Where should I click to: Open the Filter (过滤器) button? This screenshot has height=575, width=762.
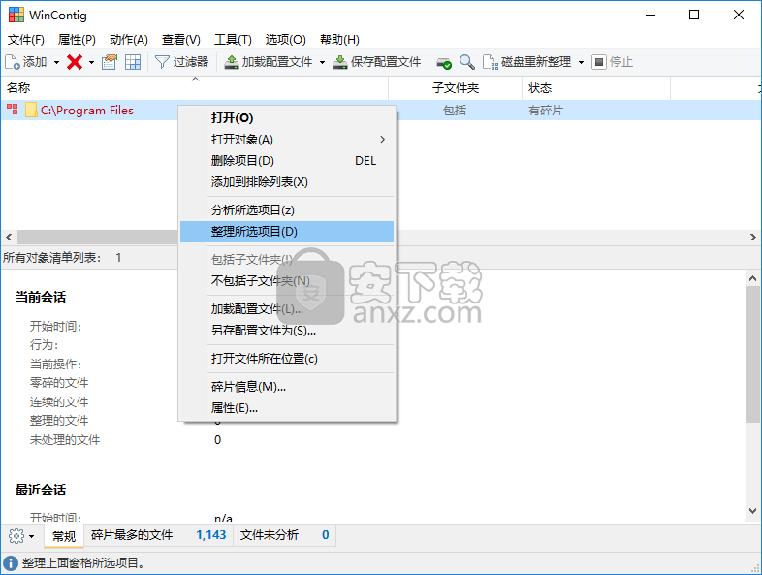click(x=181, y=62)
